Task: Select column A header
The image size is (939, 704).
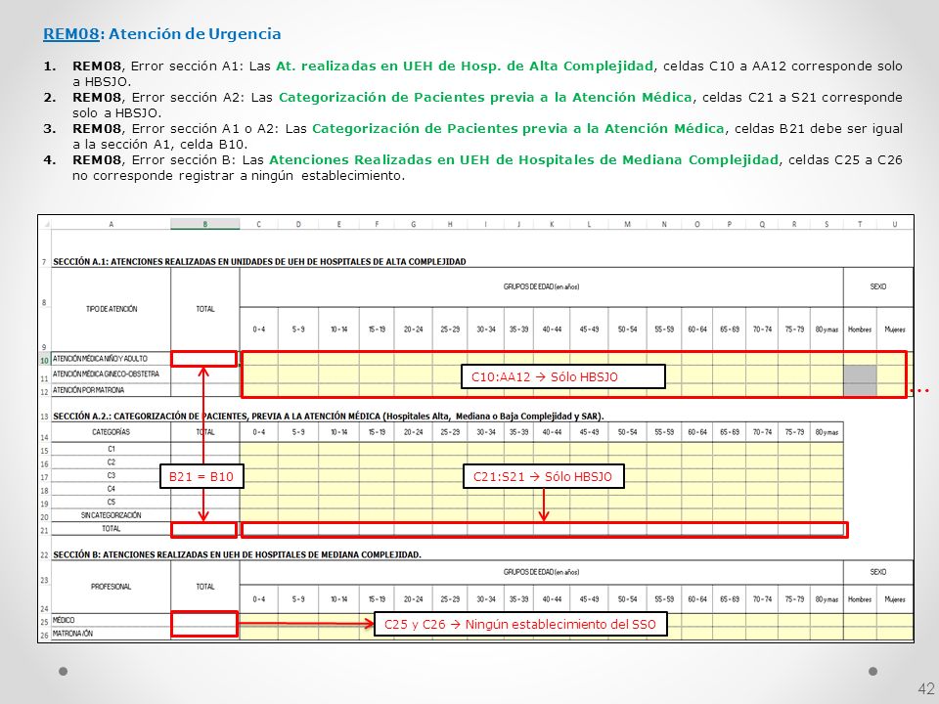Action: [x=111, y=225]
